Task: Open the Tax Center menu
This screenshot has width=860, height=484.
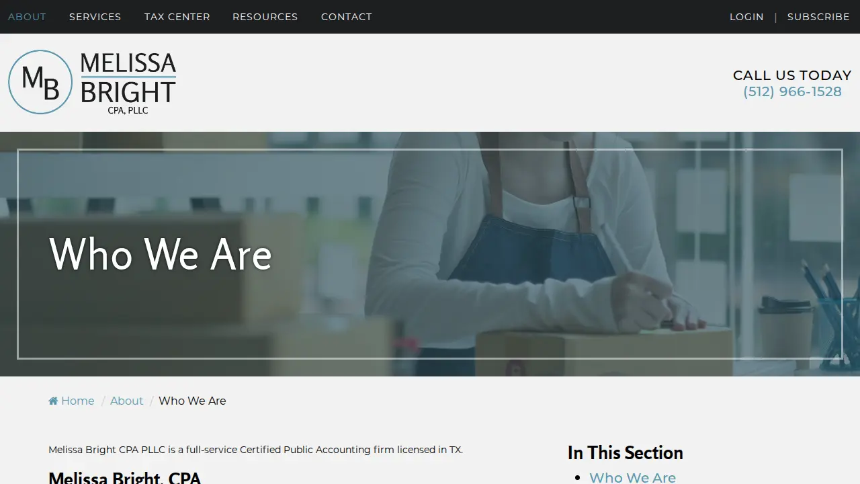Action: point(177,17)
